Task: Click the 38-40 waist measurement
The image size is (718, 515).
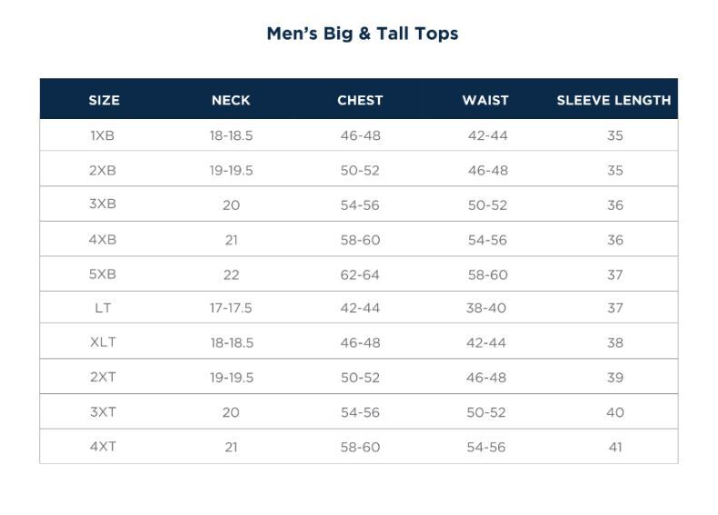Action: click(x=486, y=309)
